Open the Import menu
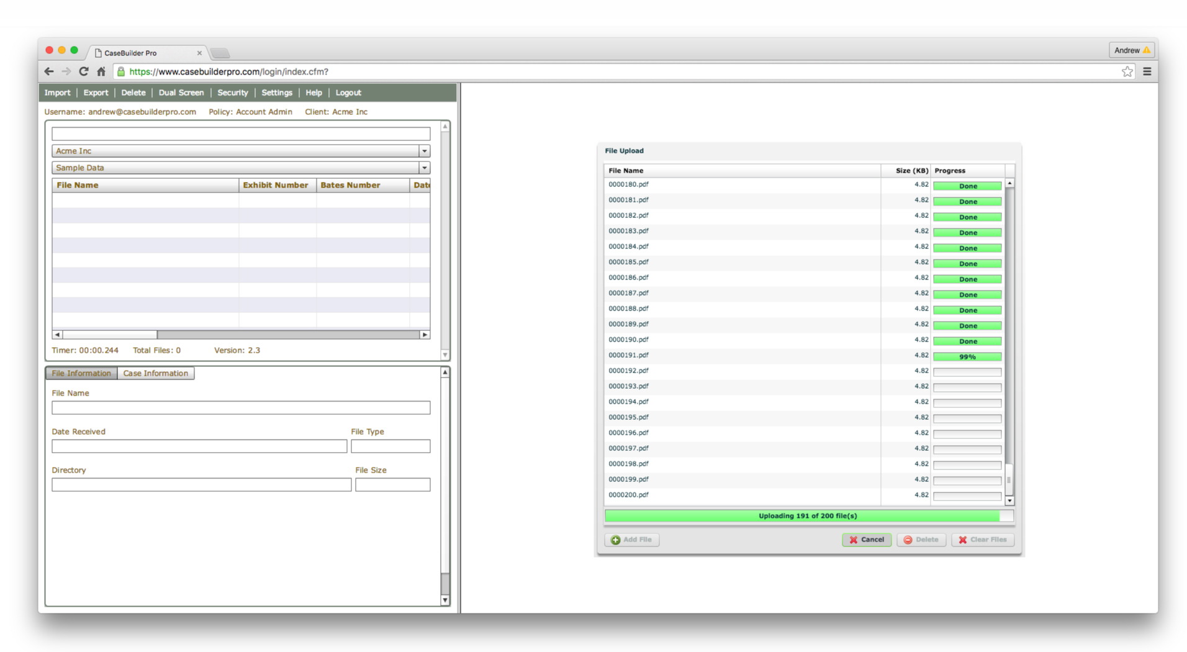Viewport: 1187px width, 652px height. (57, 93)
